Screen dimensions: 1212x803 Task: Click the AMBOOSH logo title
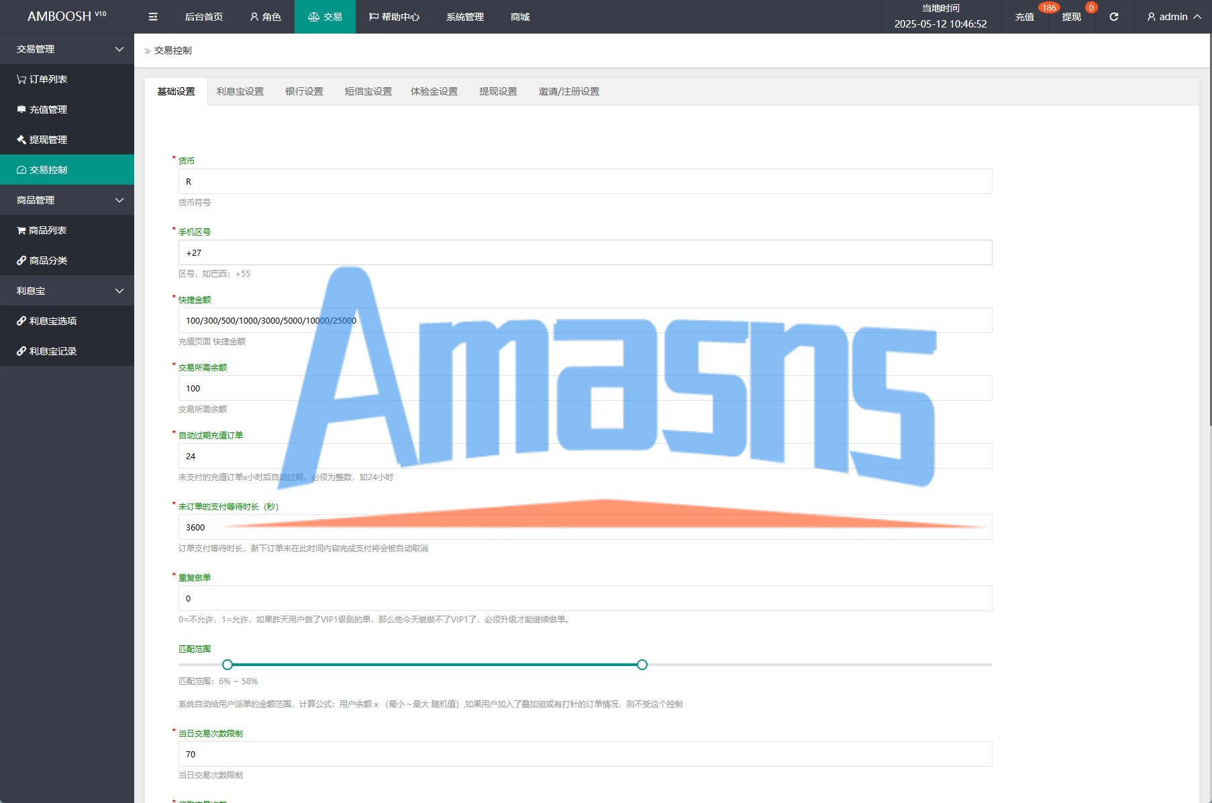[x=67, y=16]
